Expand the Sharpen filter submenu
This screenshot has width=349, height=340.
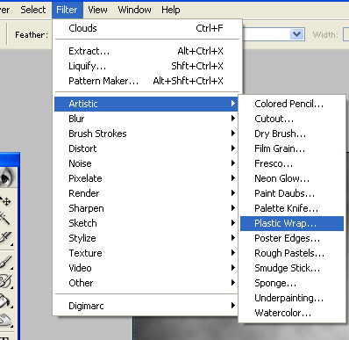point(146,208)
